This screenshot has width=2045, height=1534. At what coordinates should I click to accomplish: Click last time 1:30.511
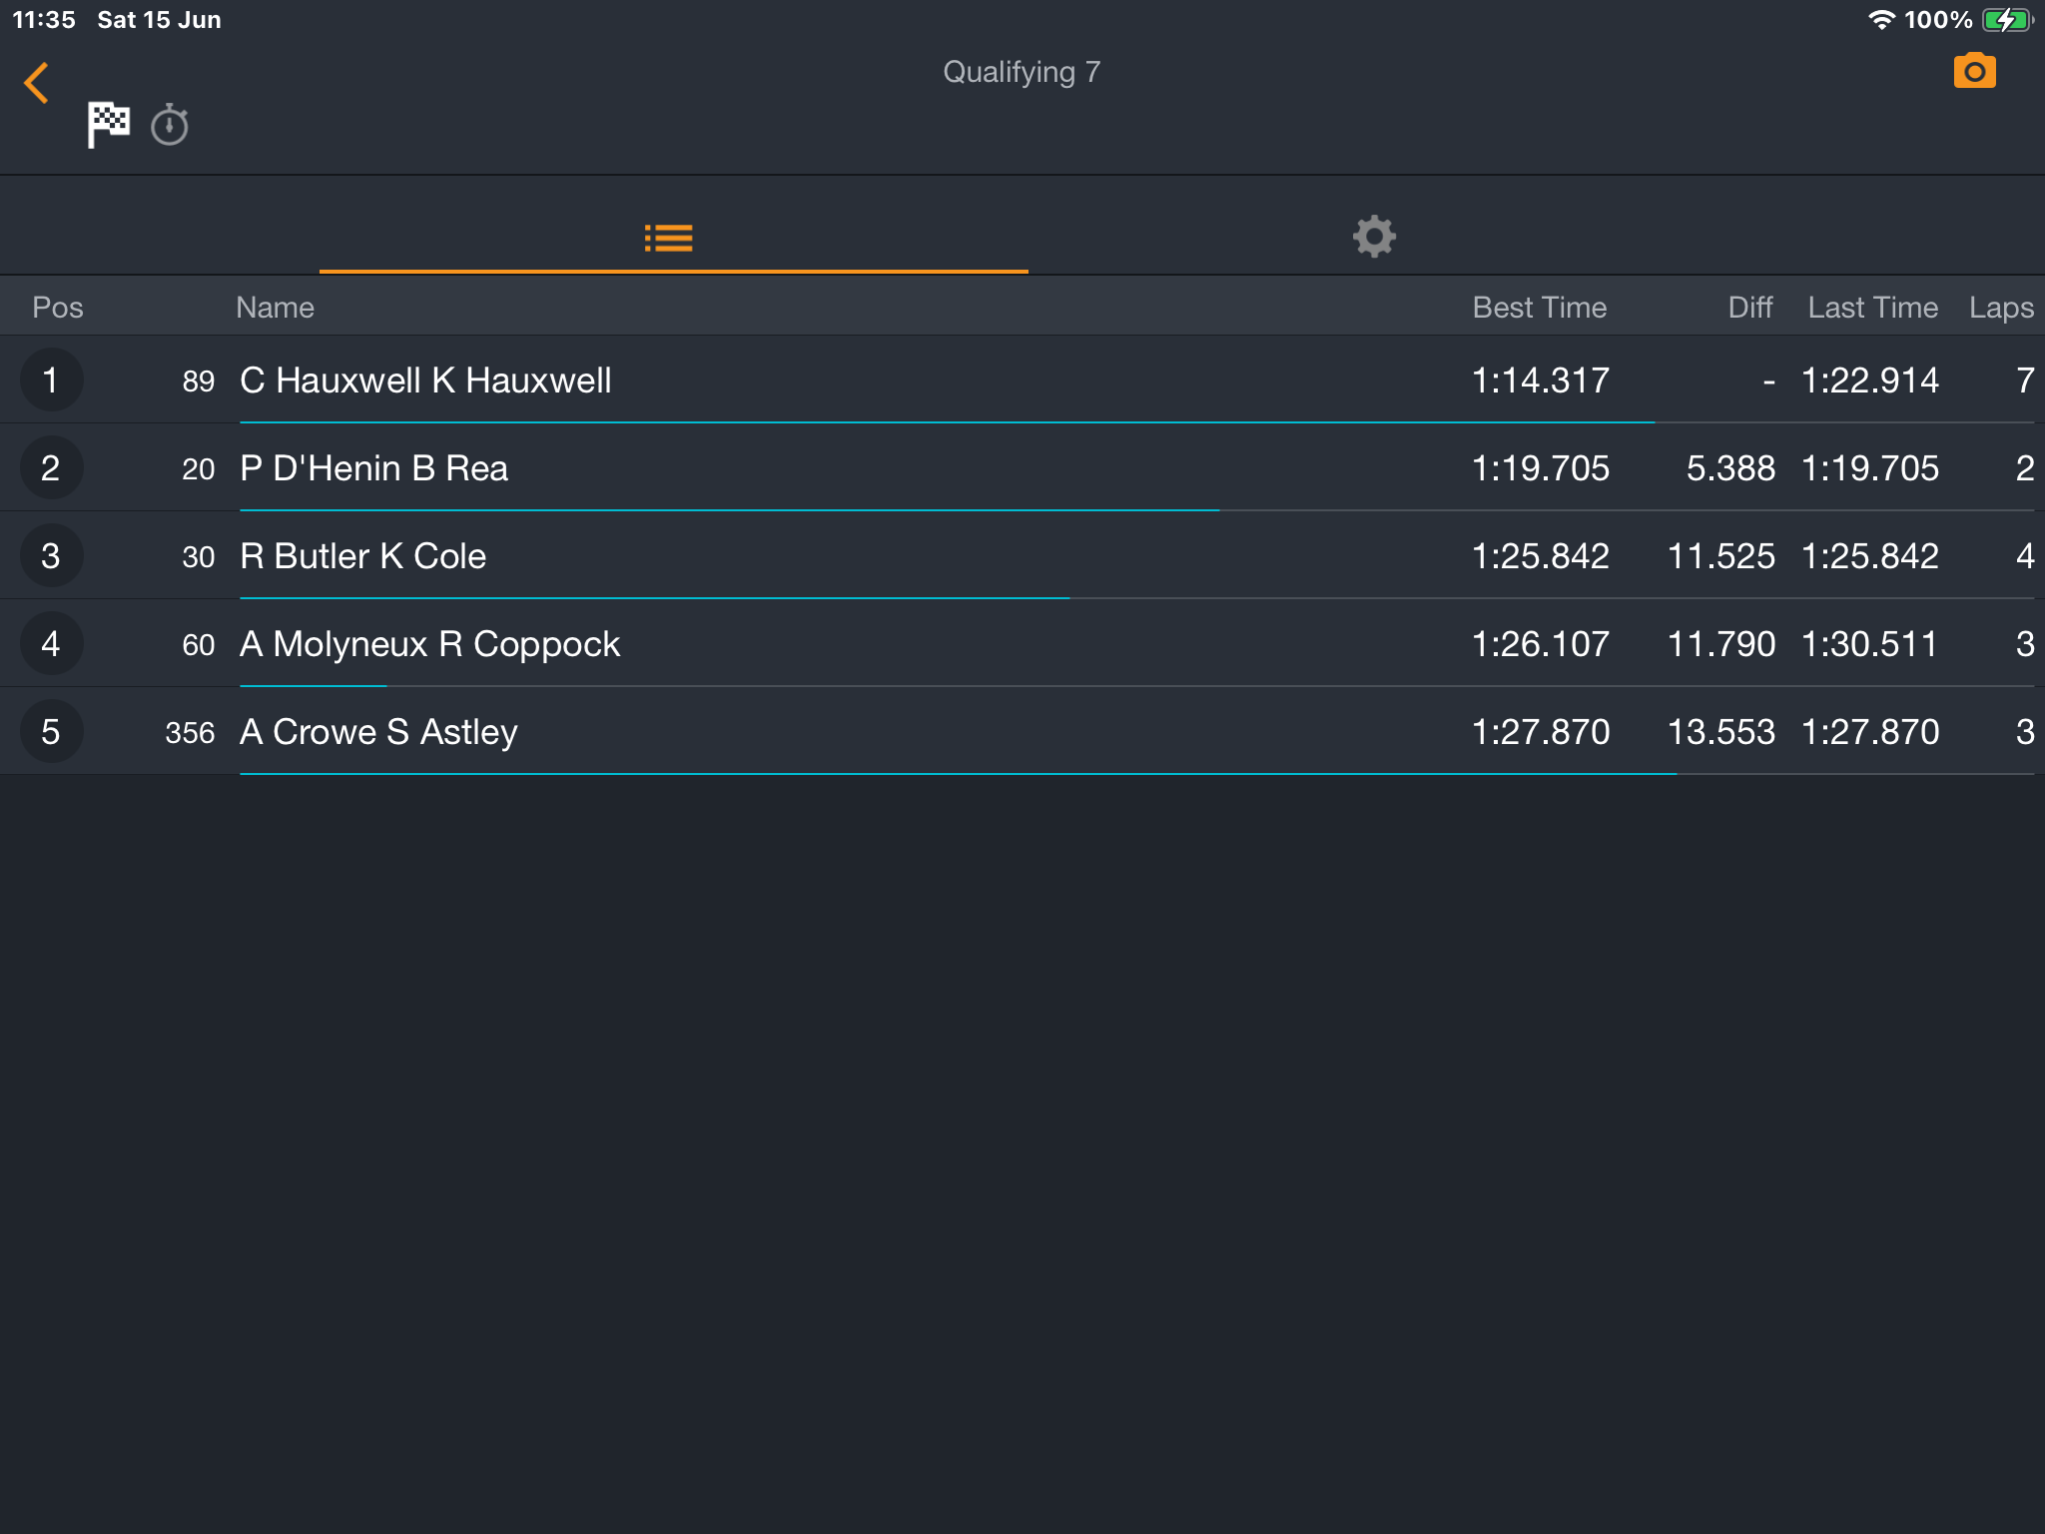(x=1870, y=644)
